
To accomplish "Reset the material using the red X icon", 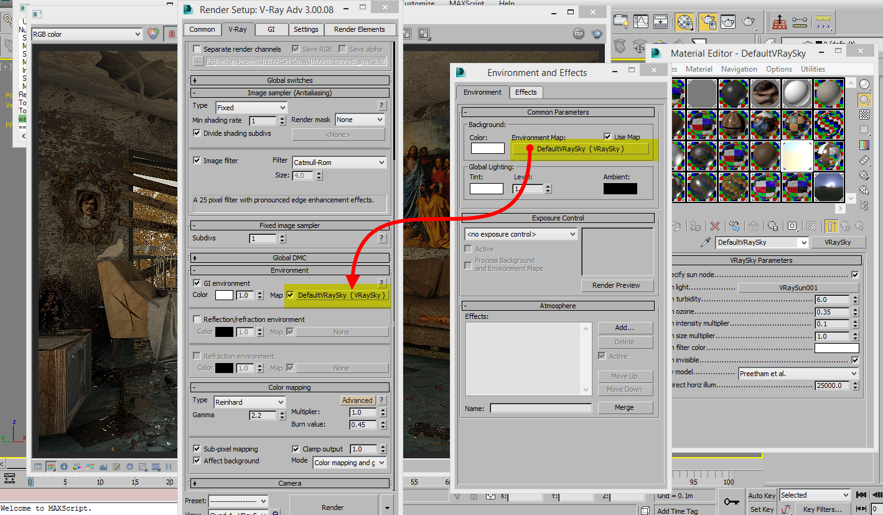I will click(715, 225).
